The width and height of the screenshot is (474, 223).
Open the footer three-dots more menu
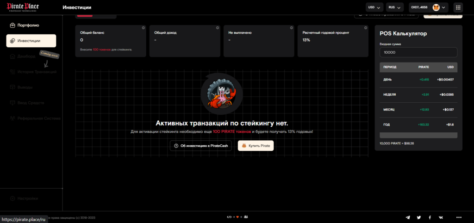(x=459, y=217)
